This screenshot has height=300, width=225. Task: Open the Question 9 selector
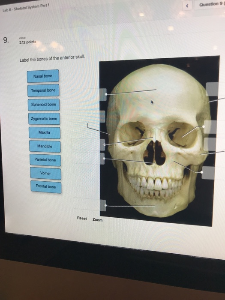click(x=210, y=4)
